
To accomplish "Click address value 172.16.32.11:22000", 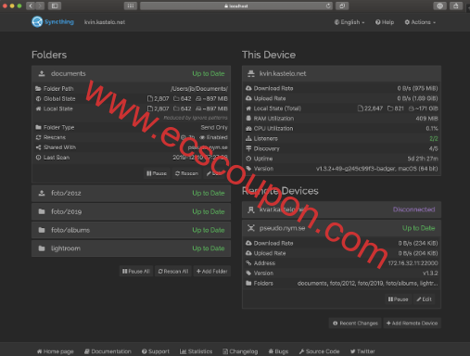I will pos(413,263).
